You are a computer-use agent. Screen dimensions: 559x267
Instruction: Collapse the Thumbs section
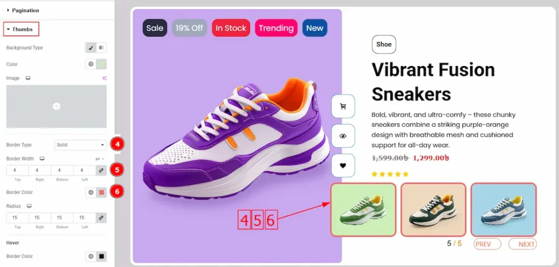[21, 29]
